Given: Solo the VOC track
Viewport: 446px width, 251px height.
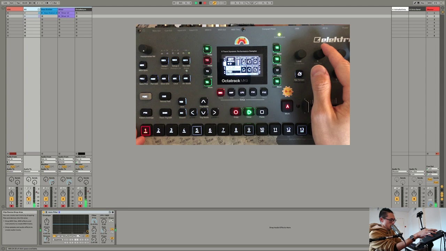Looking at the screenshot, I should (x=11, y=203).
